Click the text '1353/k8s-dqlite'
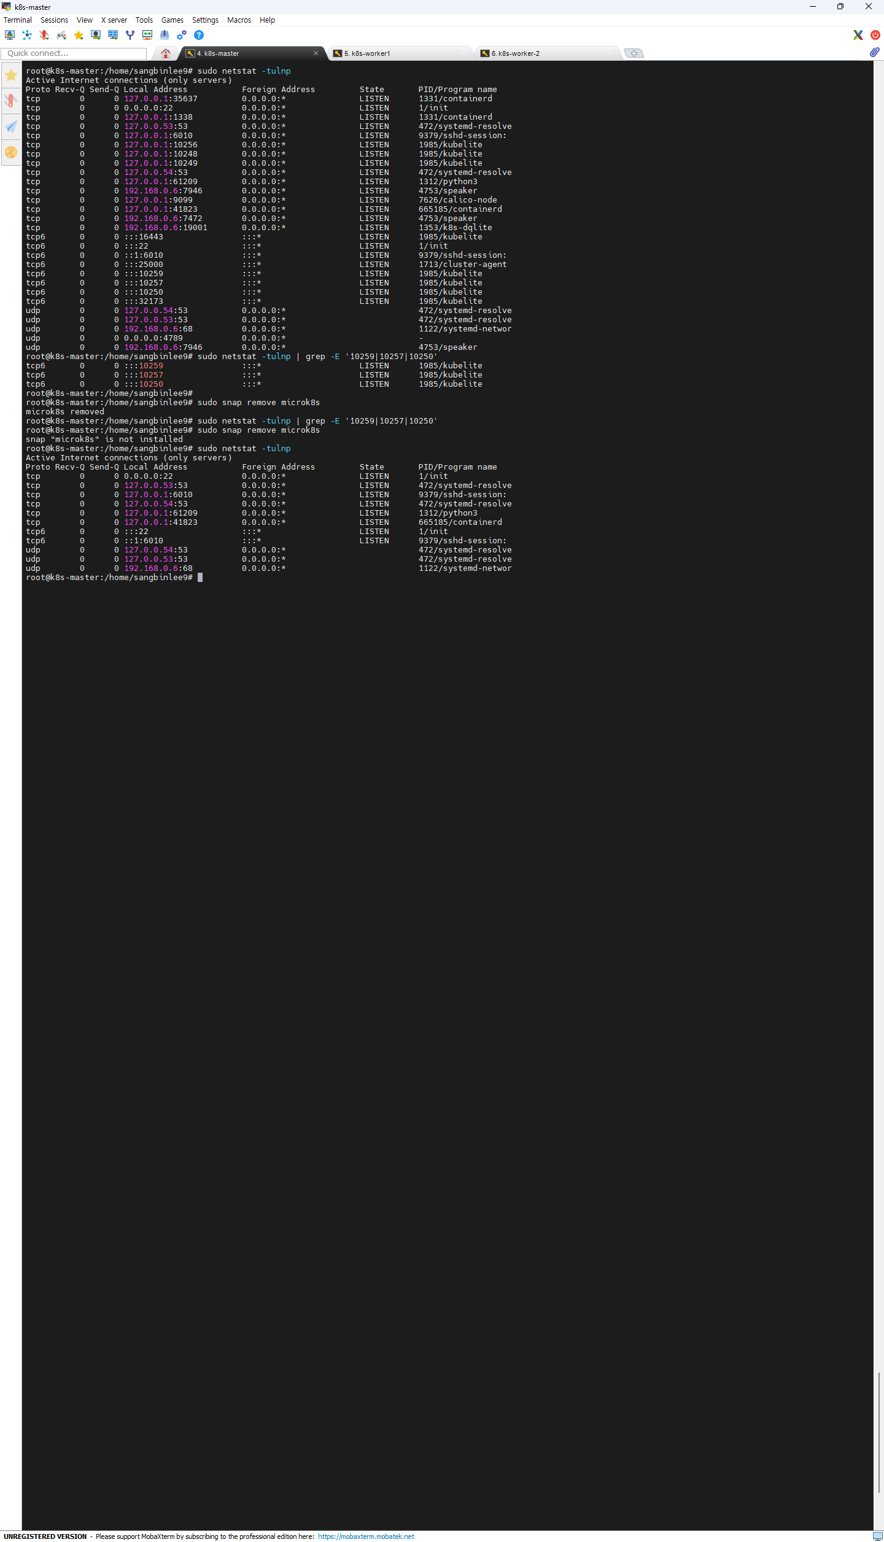 [455, 228]
